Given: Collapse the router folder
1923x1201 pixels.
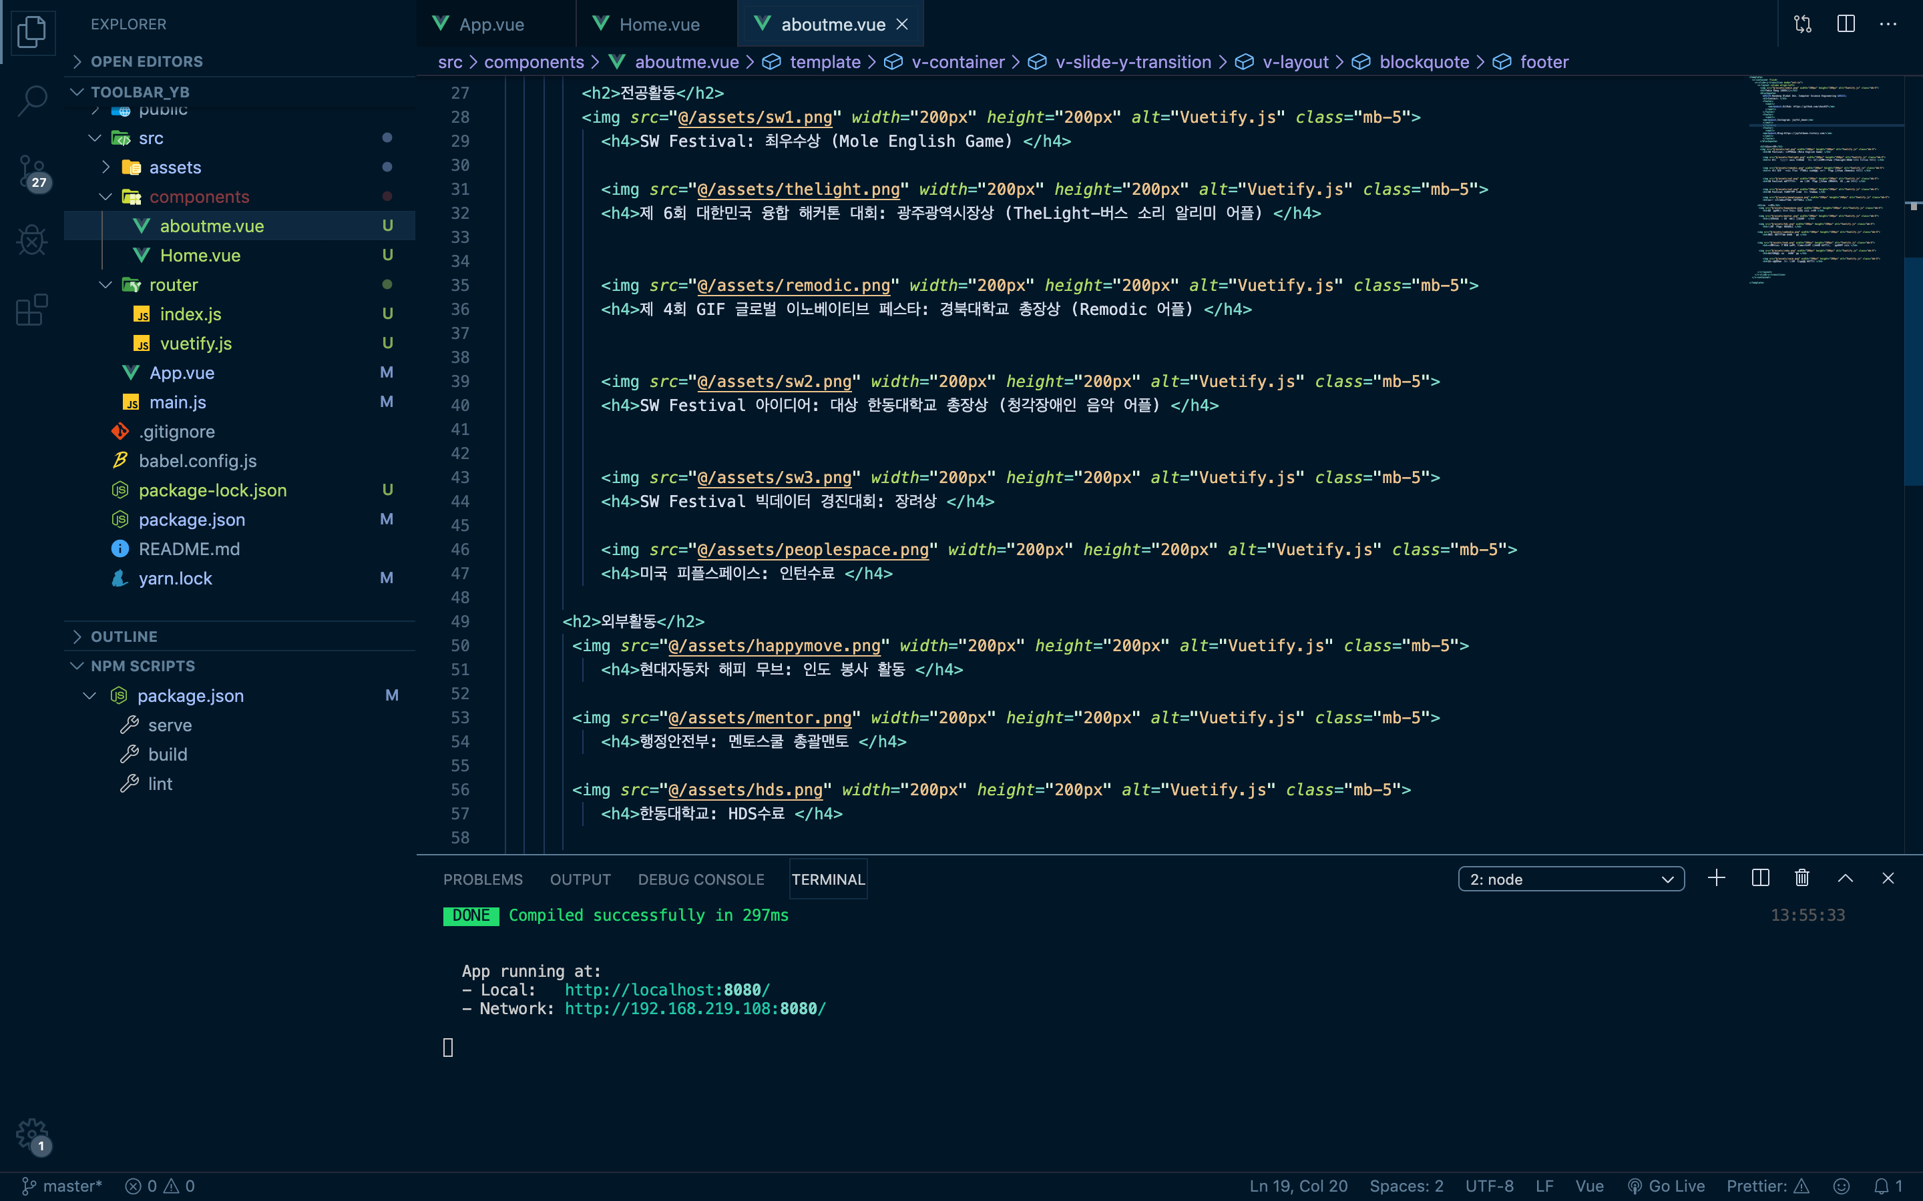Looking at the screenshot, I should point(173,284).
